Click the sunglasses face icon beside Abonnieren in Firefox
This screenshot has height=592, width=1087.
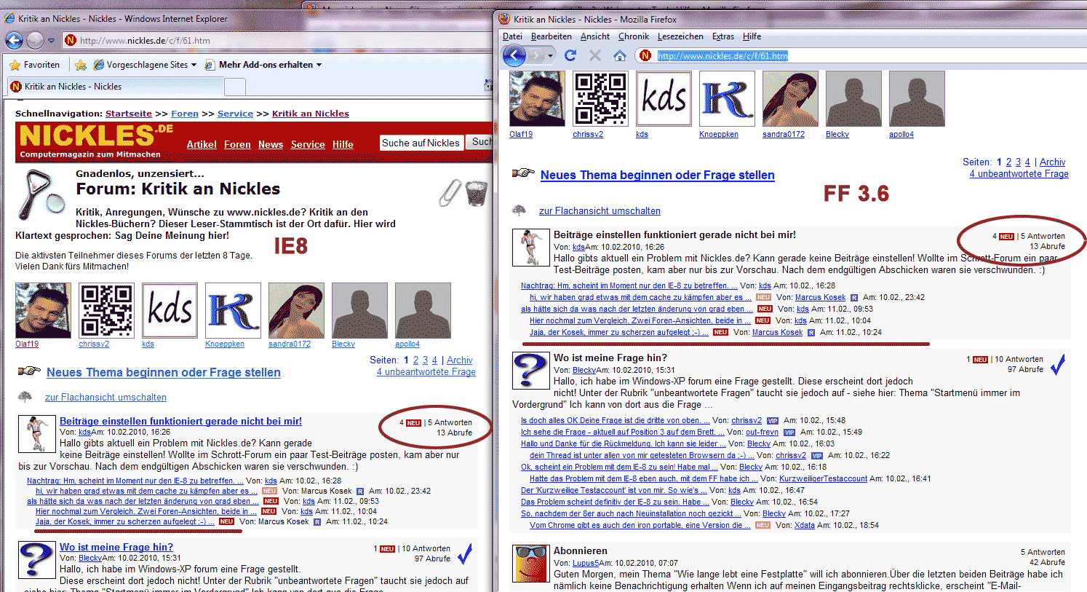(x=530, y=563)
